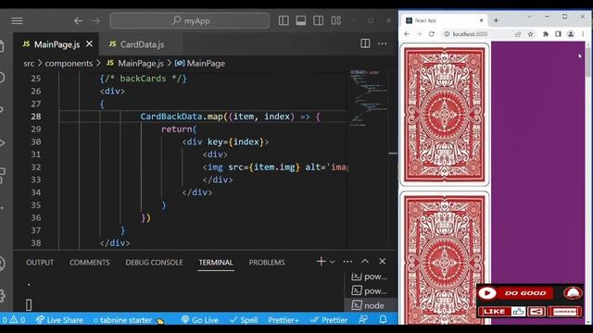Viewport: 593px width, 333px height.
Task: Select components in the breadcrumb
Action: pyautogui.click(x=69, y=64)
